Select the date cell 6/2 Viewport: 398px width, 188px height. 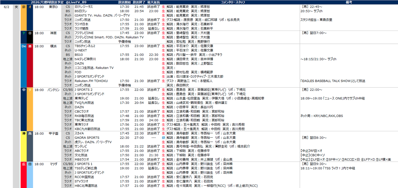pos(7,7)
